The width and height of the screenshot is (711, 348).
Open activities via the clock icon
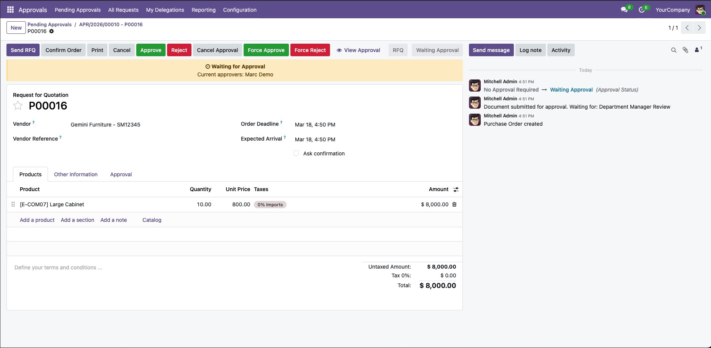tap(642, 9)
